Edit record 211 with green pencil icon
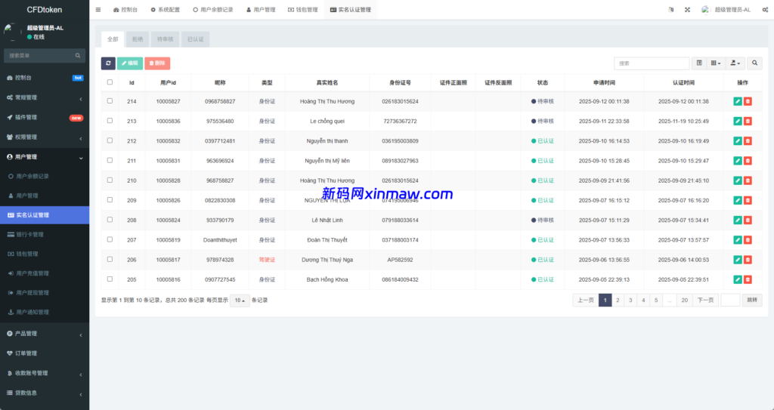Screen dimensions: 774x410 (738, 160)
